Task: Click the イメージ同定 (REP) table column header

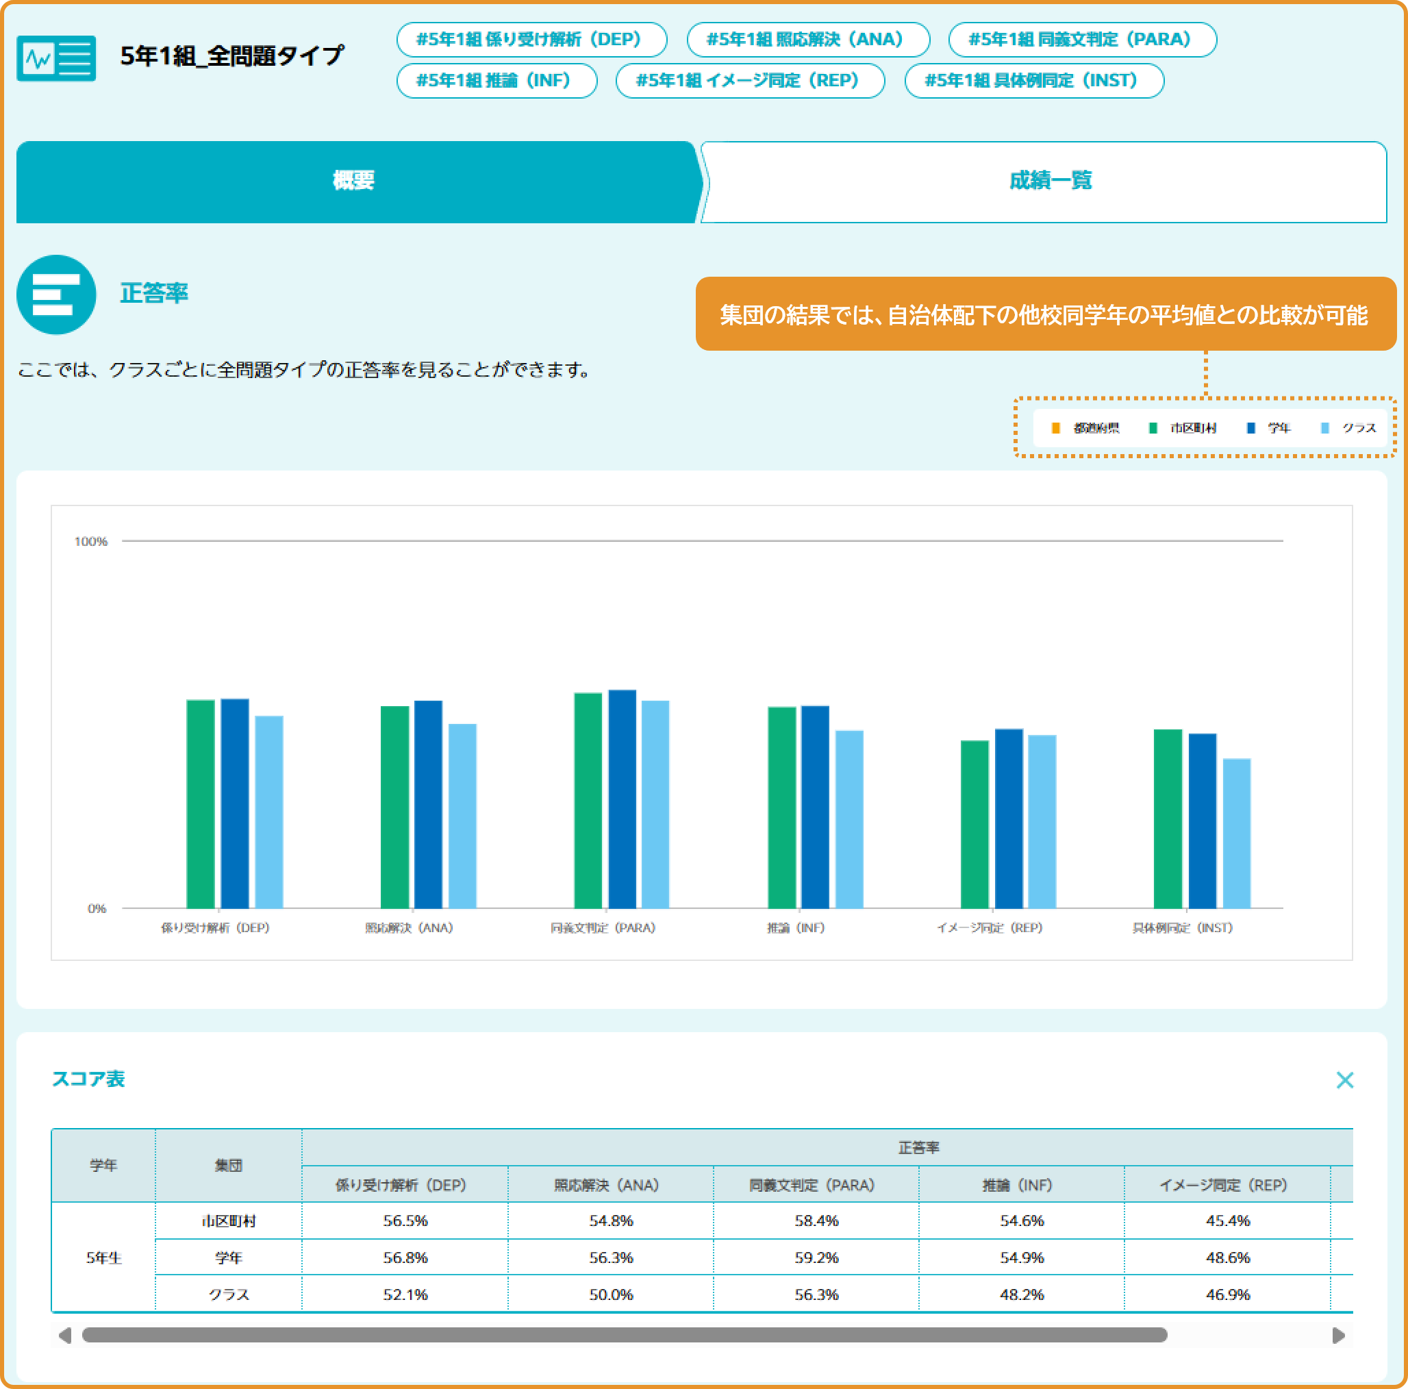Action: [1227, 1185]
